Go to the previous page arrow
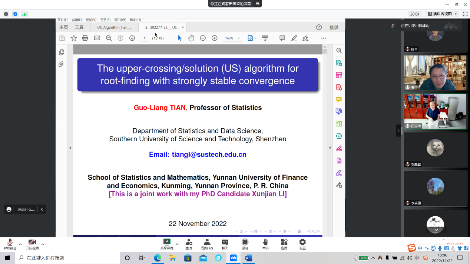 (120, 38)
